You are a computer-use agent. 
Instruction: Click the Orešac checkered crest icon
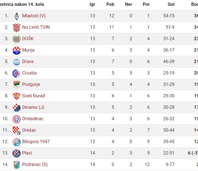click(17, 131)
